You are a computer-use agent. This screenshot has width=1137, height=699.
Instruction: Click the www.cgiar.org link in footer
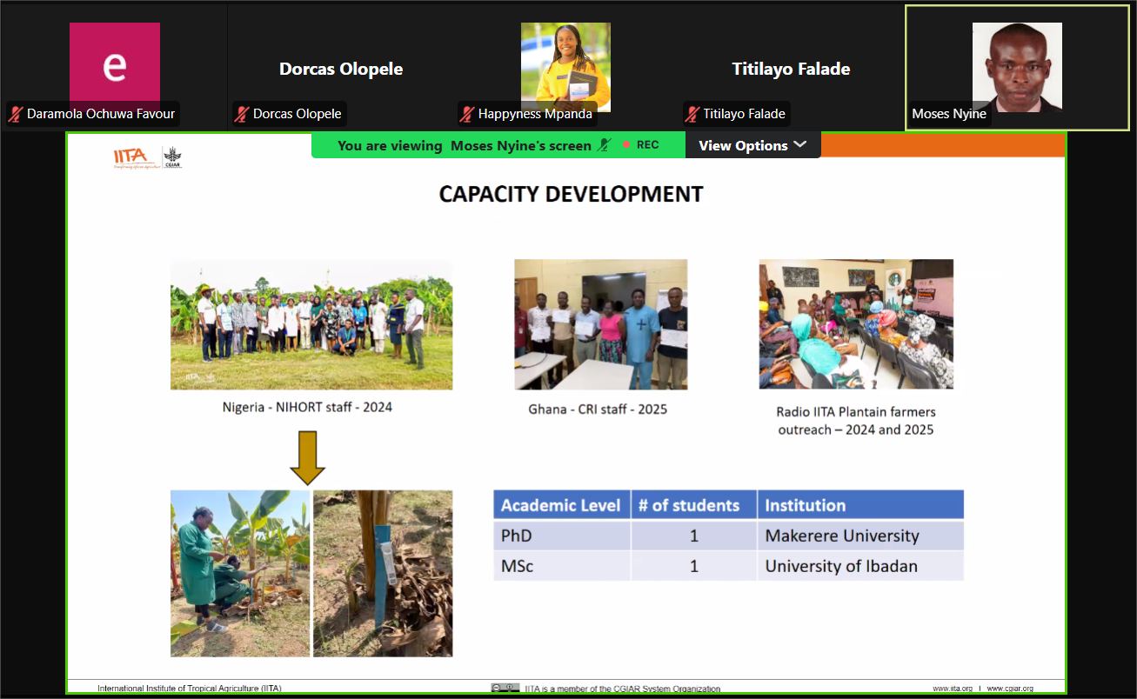pyautogui.click(x=1009, y=689)
